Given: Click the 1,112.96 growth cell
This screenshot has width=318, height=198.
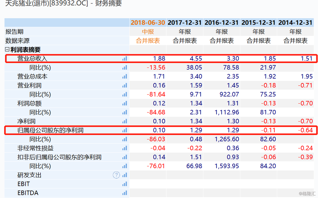Looking at the screenshot, I should click(227, 112).
